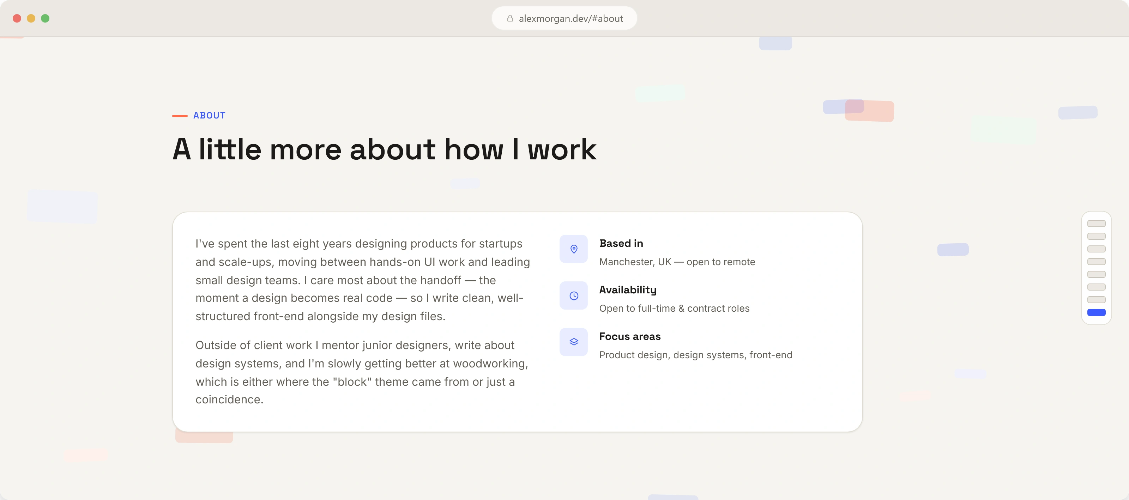This screenshot has width=1129, height=500.
Task: Click the layers icon beside Focus areas
Action: point(573,342)
